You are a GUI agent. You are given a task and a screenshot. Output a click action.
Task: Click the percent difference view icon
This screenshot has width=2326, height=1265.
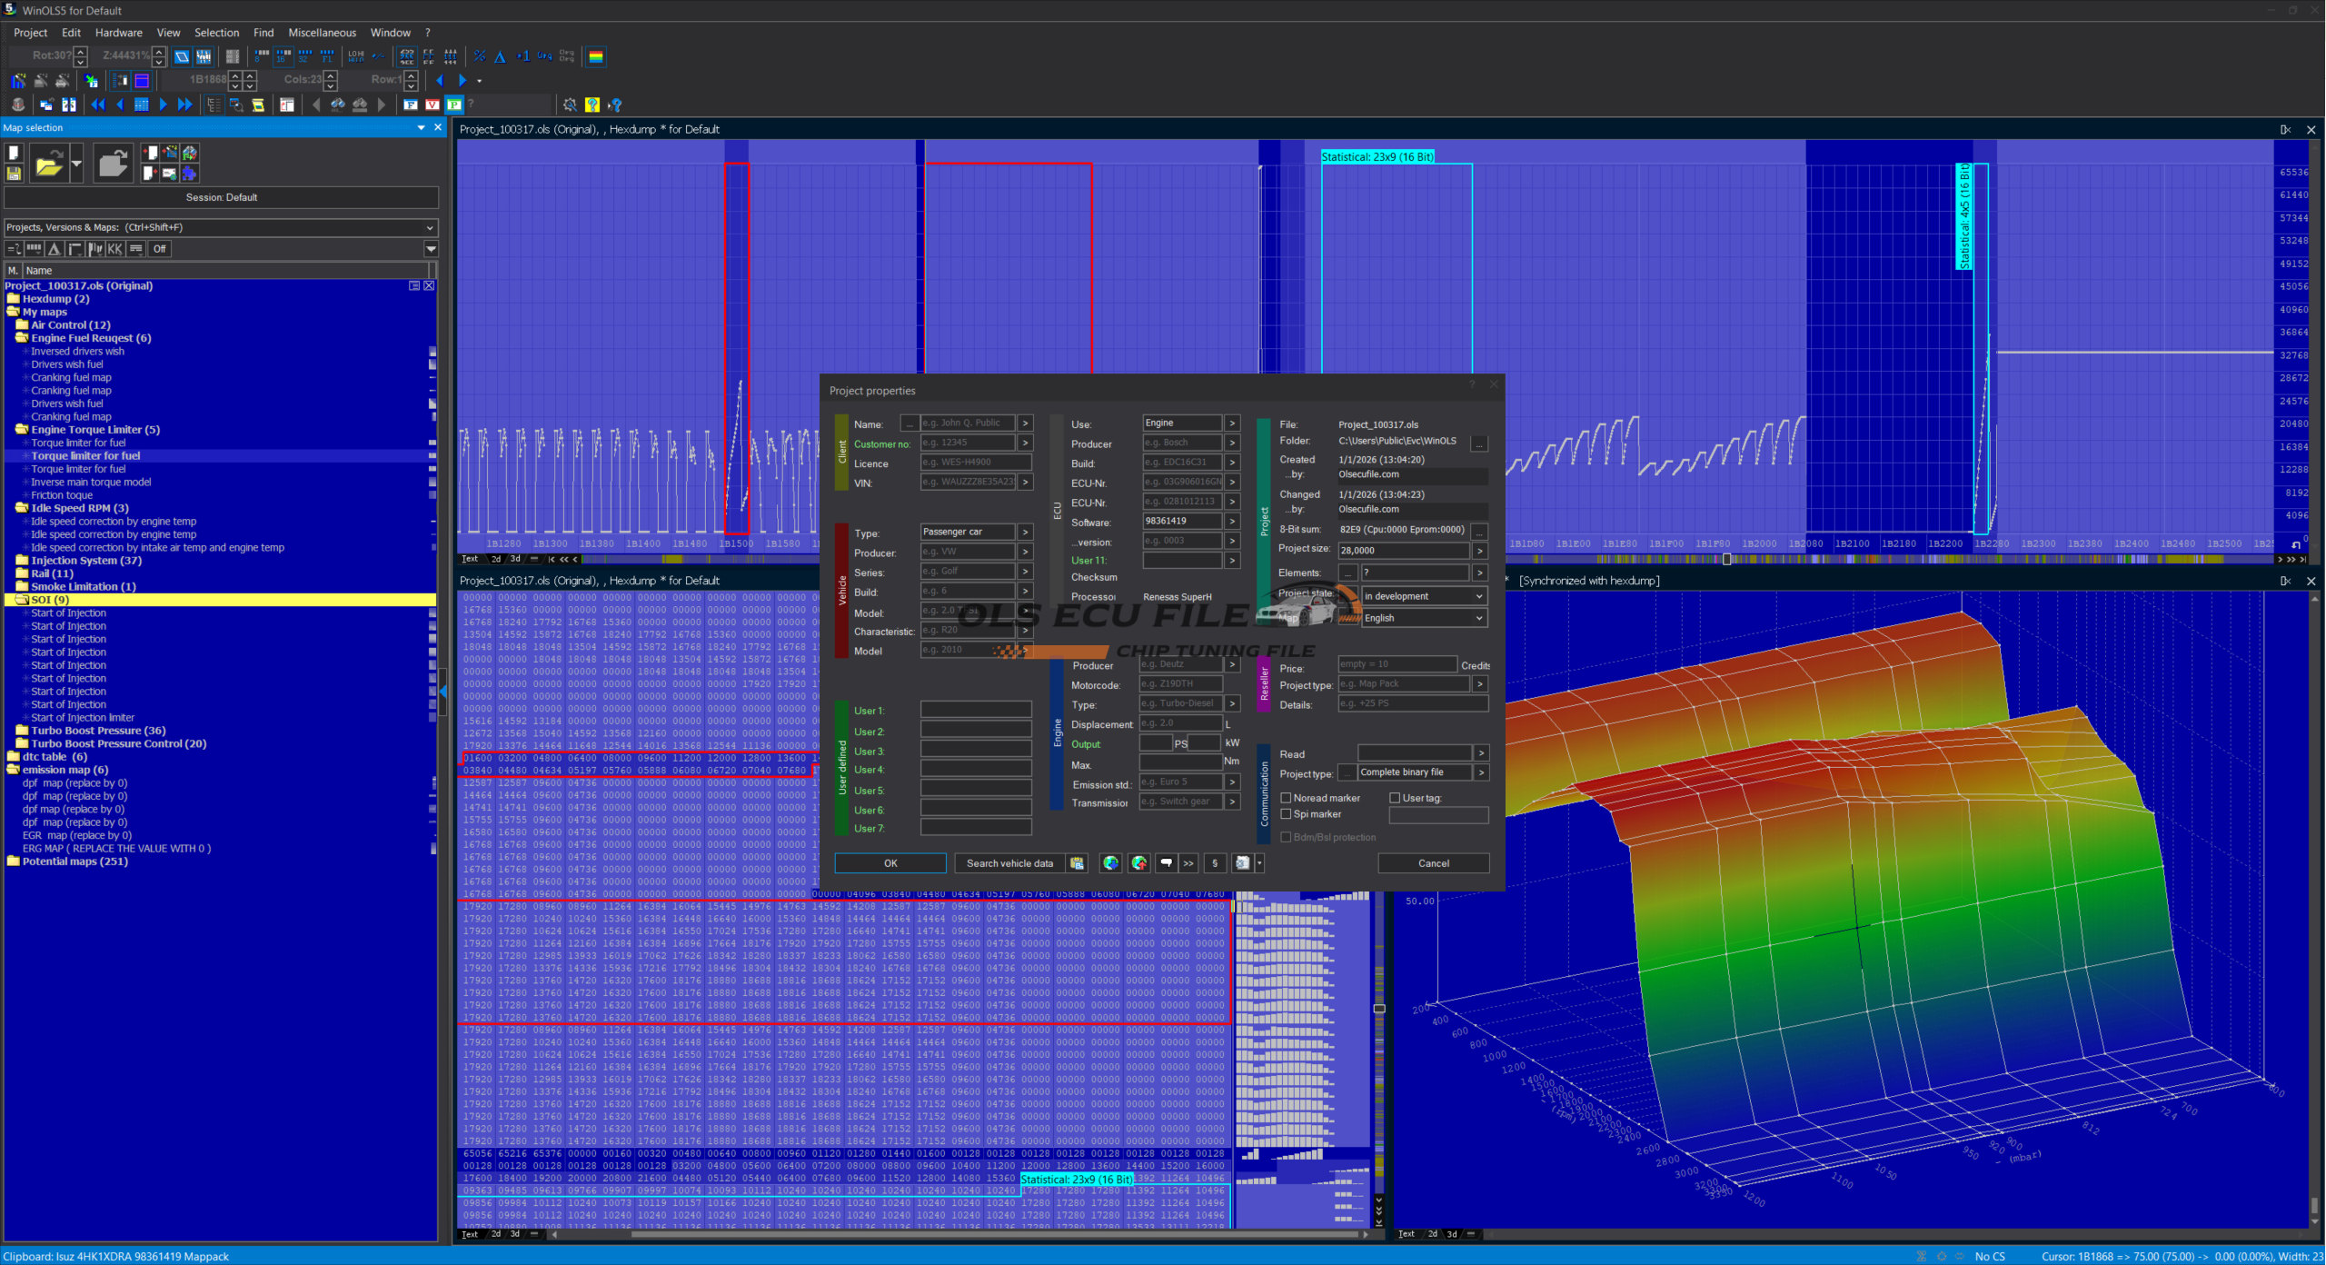click(479, 56)
